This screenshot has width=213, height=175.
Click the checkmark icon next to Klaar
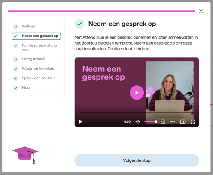(16, 88)
